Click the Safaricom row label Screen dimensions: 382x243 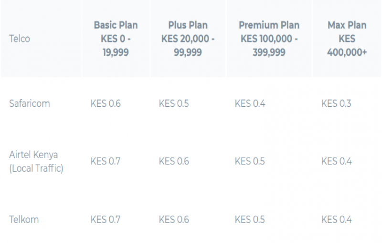tap(30, 103)
